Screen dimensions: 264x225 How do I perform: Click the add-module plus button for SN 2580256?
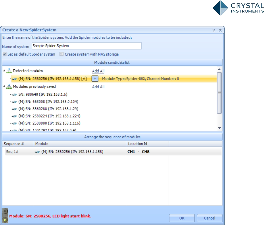[x=95, y=78]
